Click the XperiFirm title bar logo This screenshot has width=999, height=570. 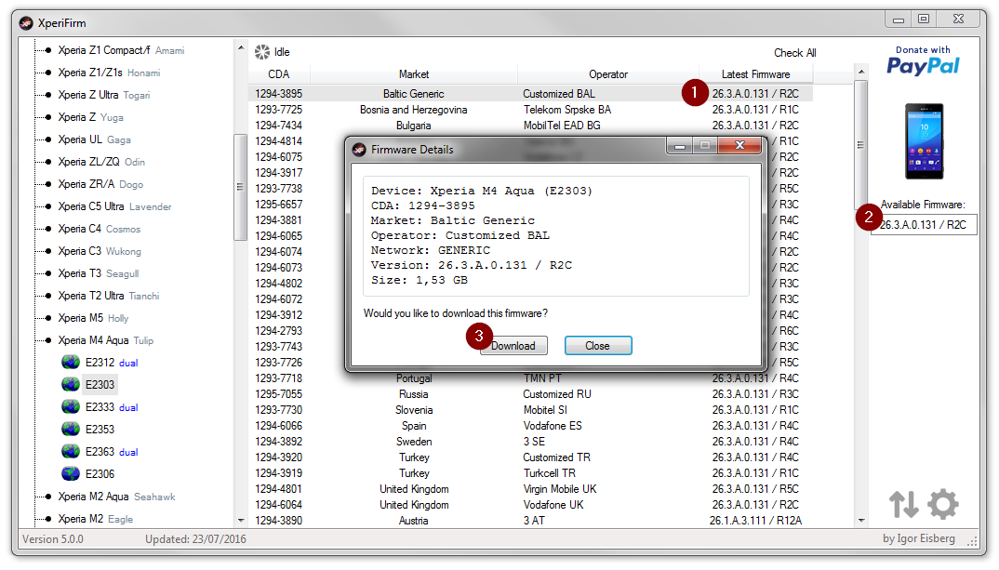[26, 23]
